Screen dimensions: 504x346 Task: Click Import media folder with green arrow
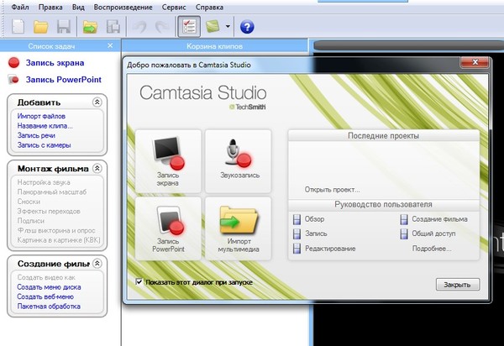(91, 26)
